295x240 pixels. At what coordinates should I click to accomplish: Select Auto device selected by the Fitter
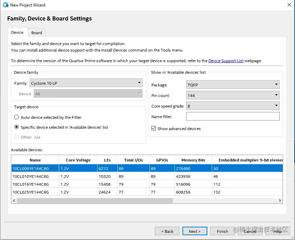pyautogui.click(x=17, y=117)
